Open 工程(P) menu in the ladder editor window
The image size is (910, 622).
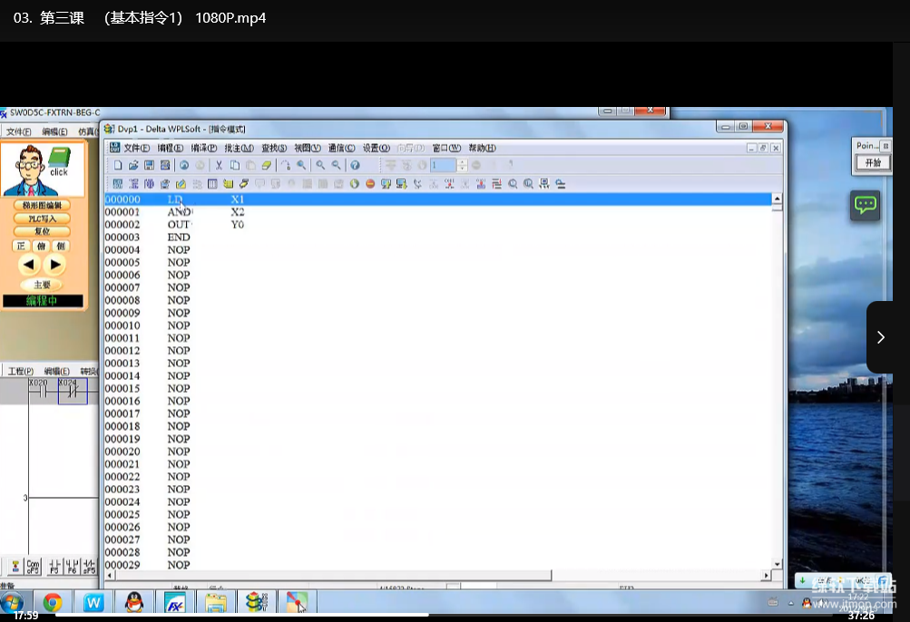[20, 371]
